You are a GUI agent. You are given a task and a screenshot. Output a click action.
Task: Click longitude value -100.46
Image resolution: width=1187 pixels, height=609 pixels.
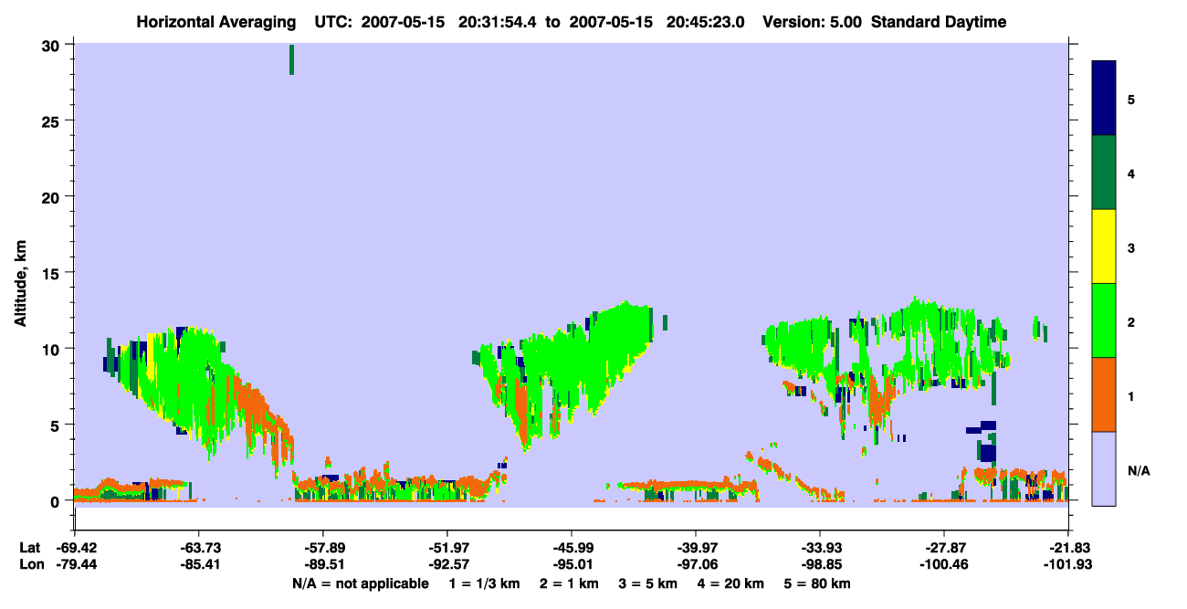click(x=944, y=564)
